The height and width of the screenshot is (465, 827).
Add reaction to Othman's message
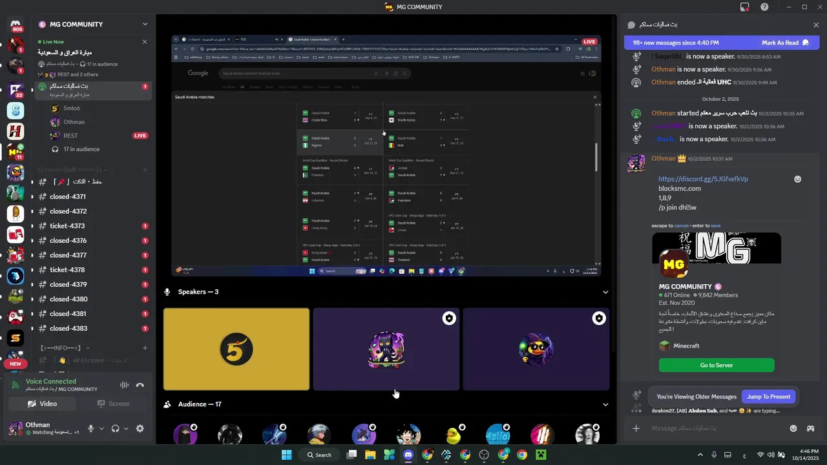[x=797, y=179]
